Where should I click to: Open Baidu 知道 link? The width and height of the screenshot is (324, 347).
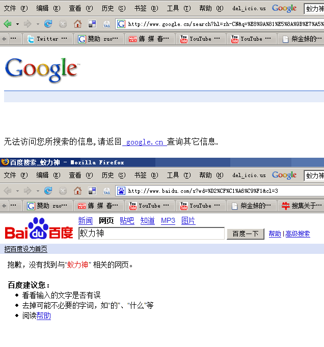pyautogui.click(x=148, y=221)
